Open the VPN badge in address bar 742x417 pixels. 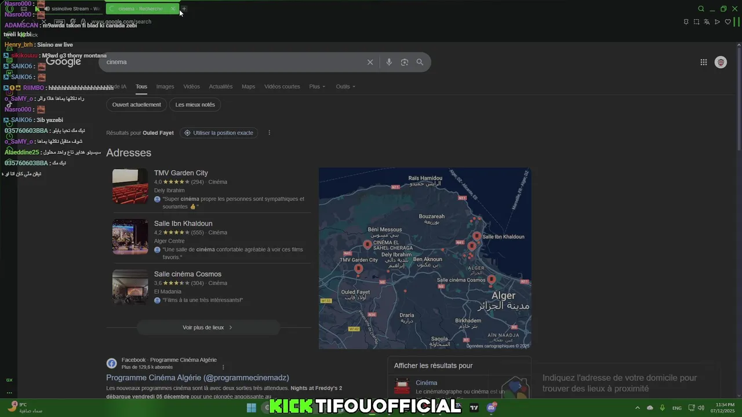coord(59,22)
